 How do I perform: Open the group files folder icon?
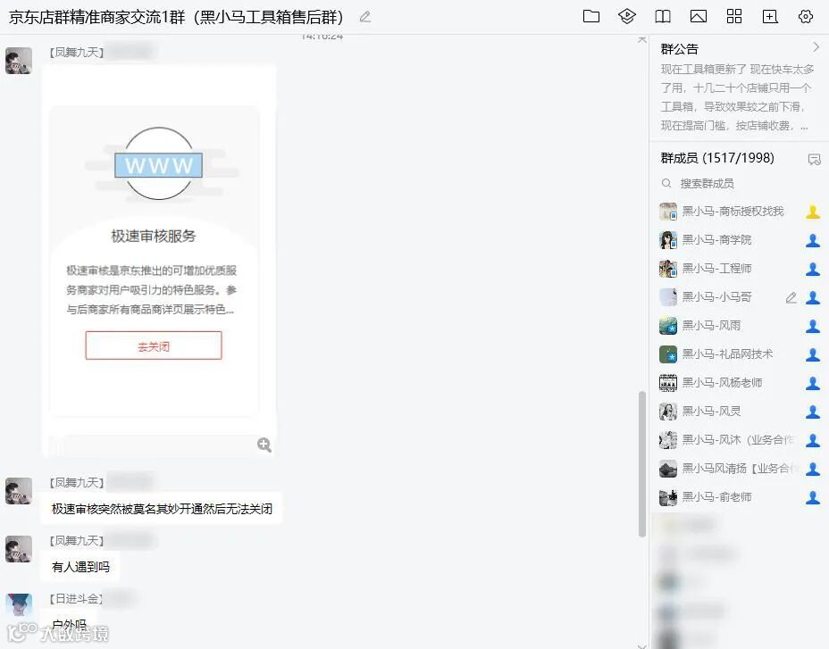point(590,16)
